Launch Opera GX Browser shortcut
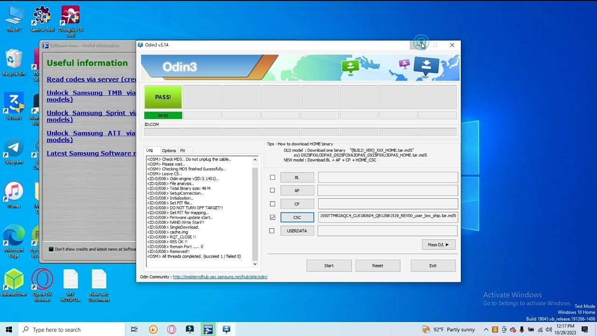This screenshot has height=336, width=597. click(x=42, y=286)
